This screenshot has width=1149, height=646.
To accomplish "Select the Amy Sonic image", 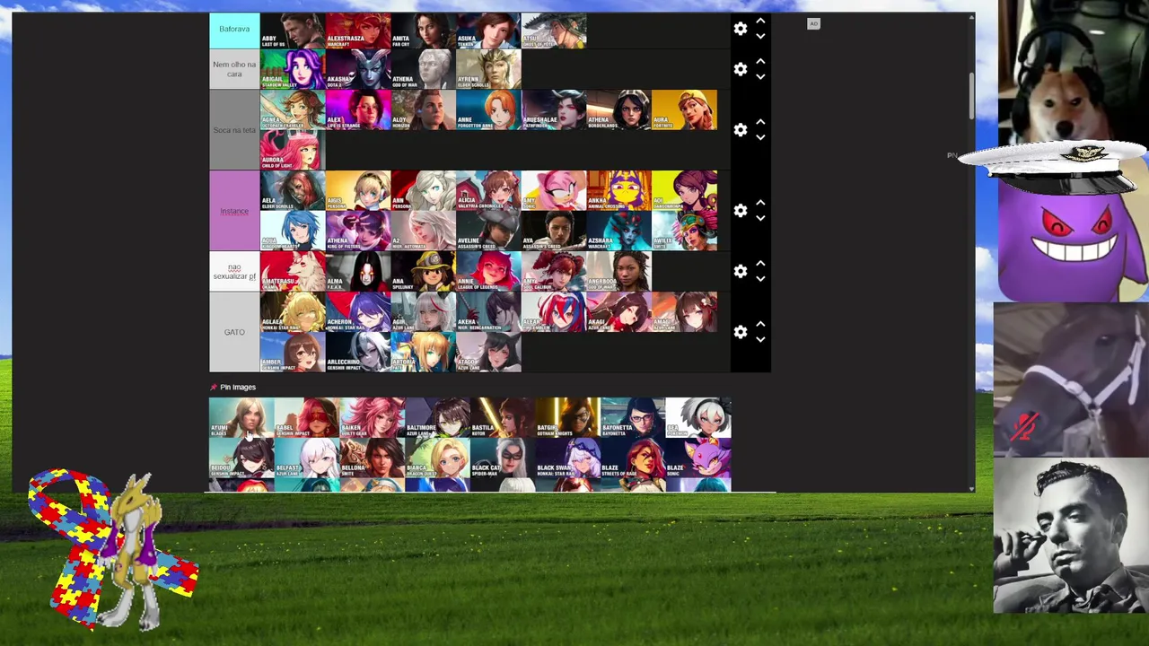I will pyautogui.click(x=554, y=190).
